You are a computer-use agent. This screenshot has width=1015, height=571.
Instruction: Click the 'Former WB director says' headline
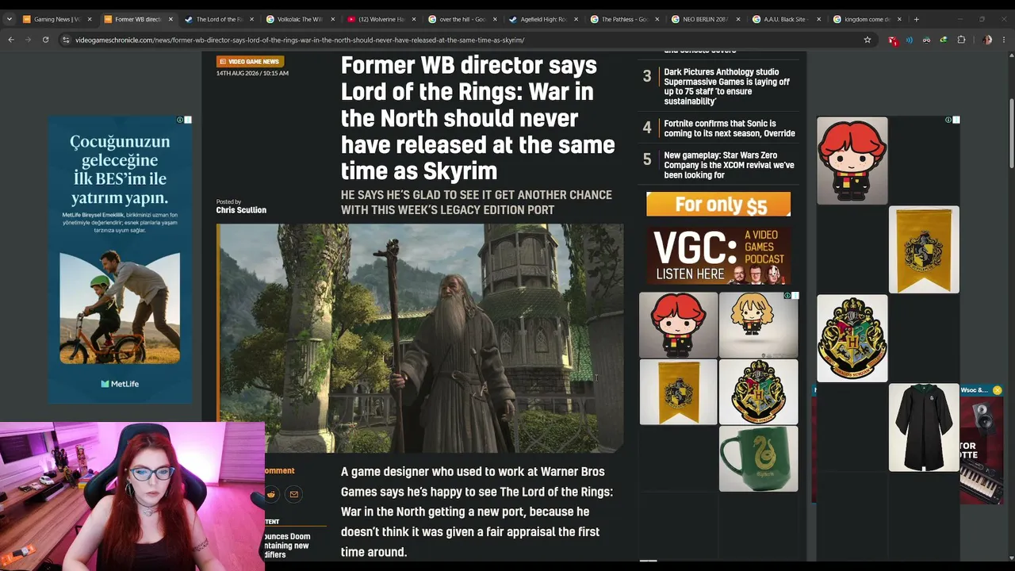point(477,118)
